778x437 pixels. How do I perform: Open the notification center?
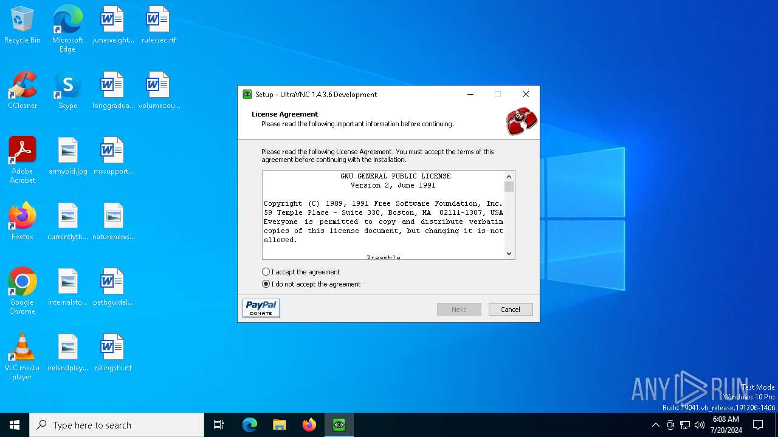coord(759,425)
